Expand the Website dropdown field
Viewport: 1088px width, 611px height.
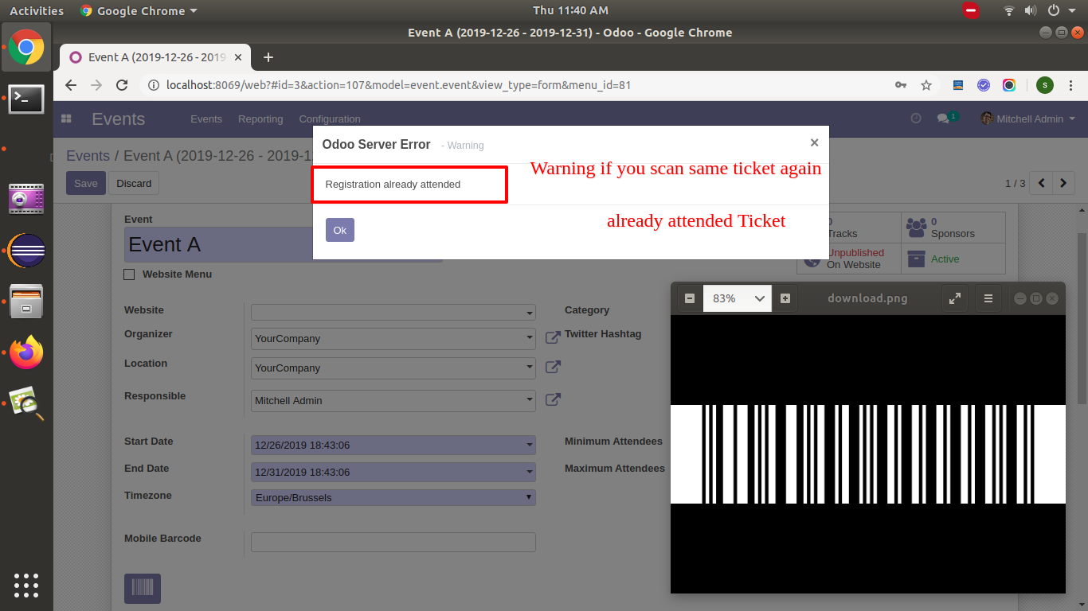393,312
